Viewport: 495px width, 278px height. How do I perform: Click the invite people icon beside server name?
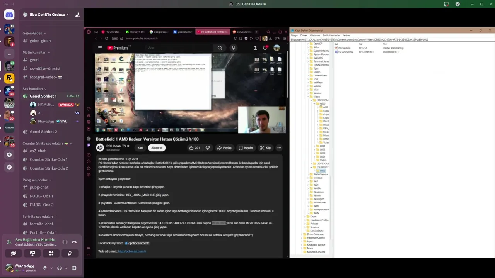[x=78, y=15]
